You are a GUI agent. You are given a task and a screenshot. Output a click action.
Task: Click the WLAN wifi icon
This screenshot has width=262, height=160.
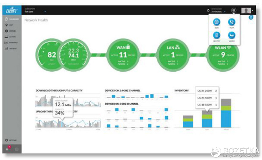click(229, 47)
